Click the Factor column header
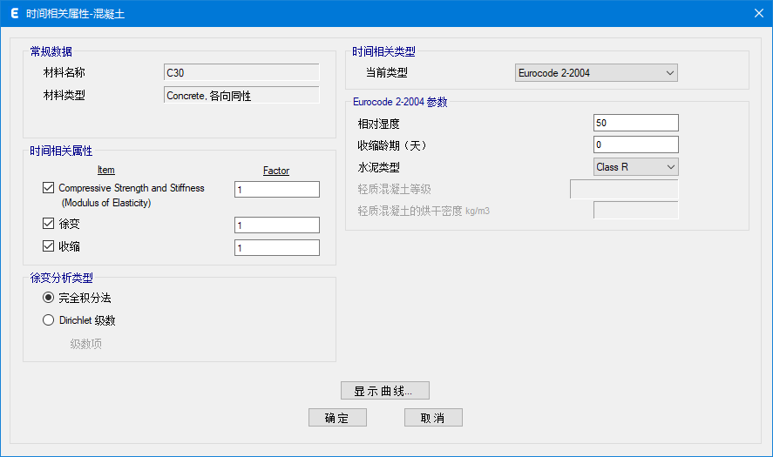This screenshot has width=773, height=457. [276, 171]
